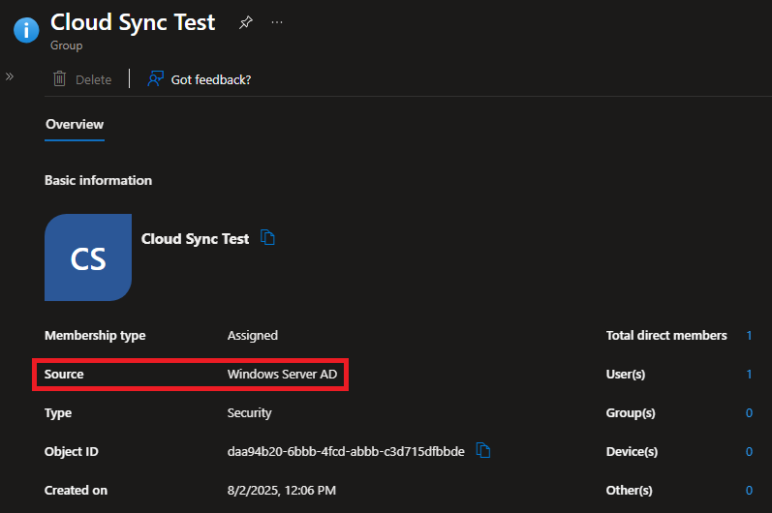Viewport: 772px width, 513px height.
Task: Open the Got feedback? link
Action: point(211,79)
